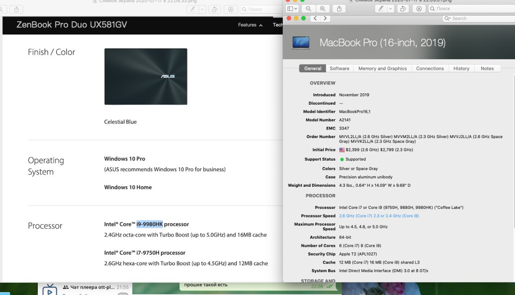Screen dimensions: 515x295
Task: Focus the Поиск field in right Preview window
Action: coord(471,8)
